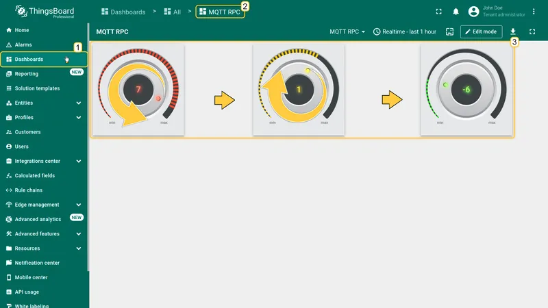The width and height of the screenshot is (548, 308).
Task: Click the yellow knob showing 1
Action: 299,90
